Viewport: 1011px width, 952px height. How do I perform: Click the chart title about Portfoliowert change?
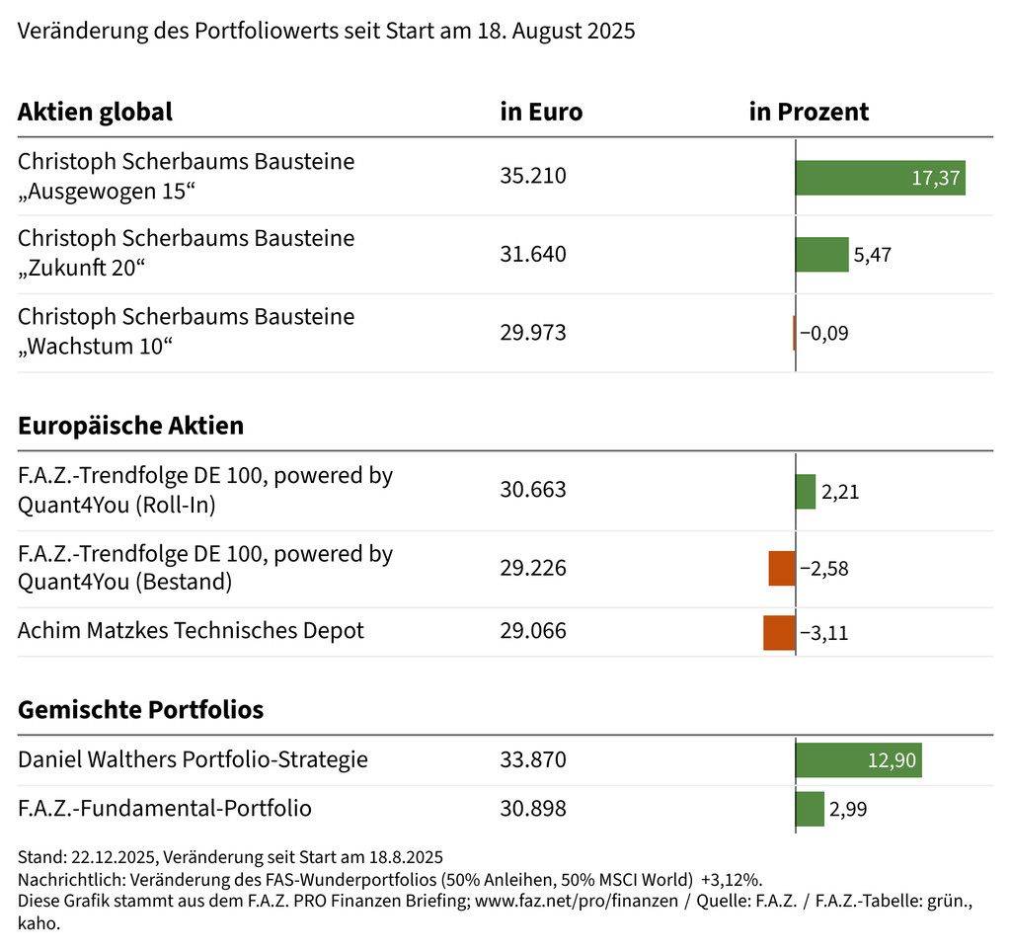click(326, 31)
